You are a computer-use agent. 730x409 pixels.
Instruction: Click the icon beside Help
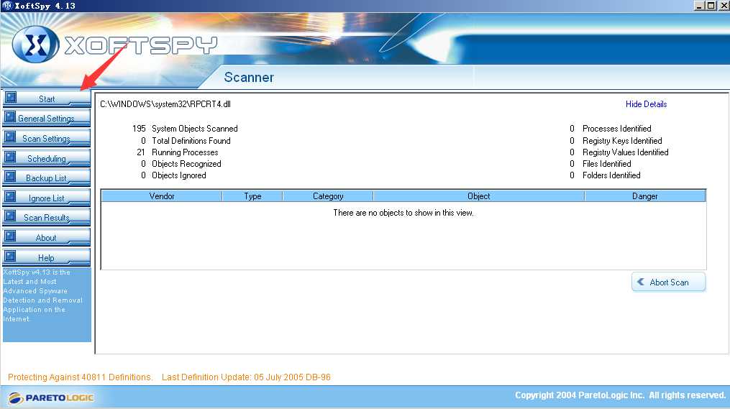click(10, 256)
